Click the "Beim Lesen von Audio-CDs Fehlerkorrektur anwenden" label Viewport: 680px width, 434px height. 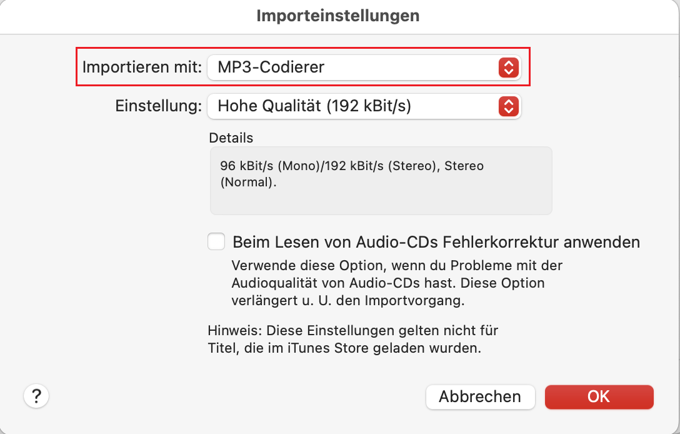pyautogui.click(x=436, y=242)
